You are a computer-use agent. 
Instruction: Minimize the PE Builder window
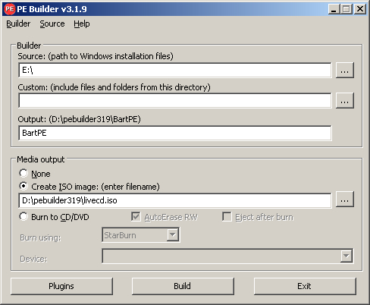334,9
